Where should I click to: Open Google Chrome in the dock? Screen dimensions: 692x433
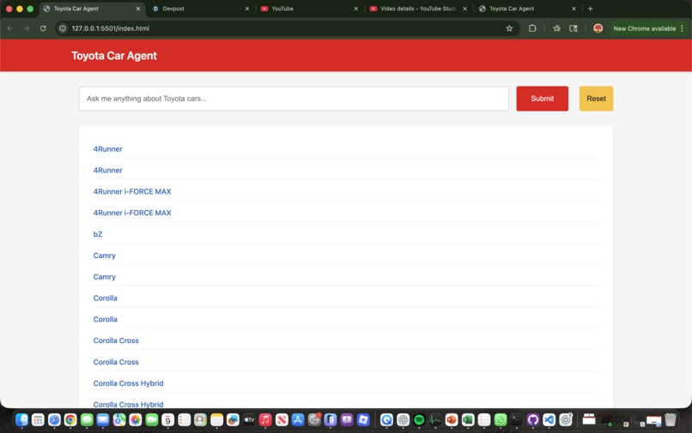click(x=70, y=420)
